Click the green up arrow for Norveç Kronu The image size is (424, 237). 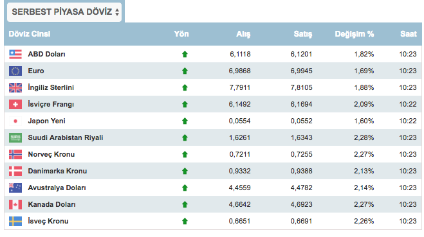[185, 154]
